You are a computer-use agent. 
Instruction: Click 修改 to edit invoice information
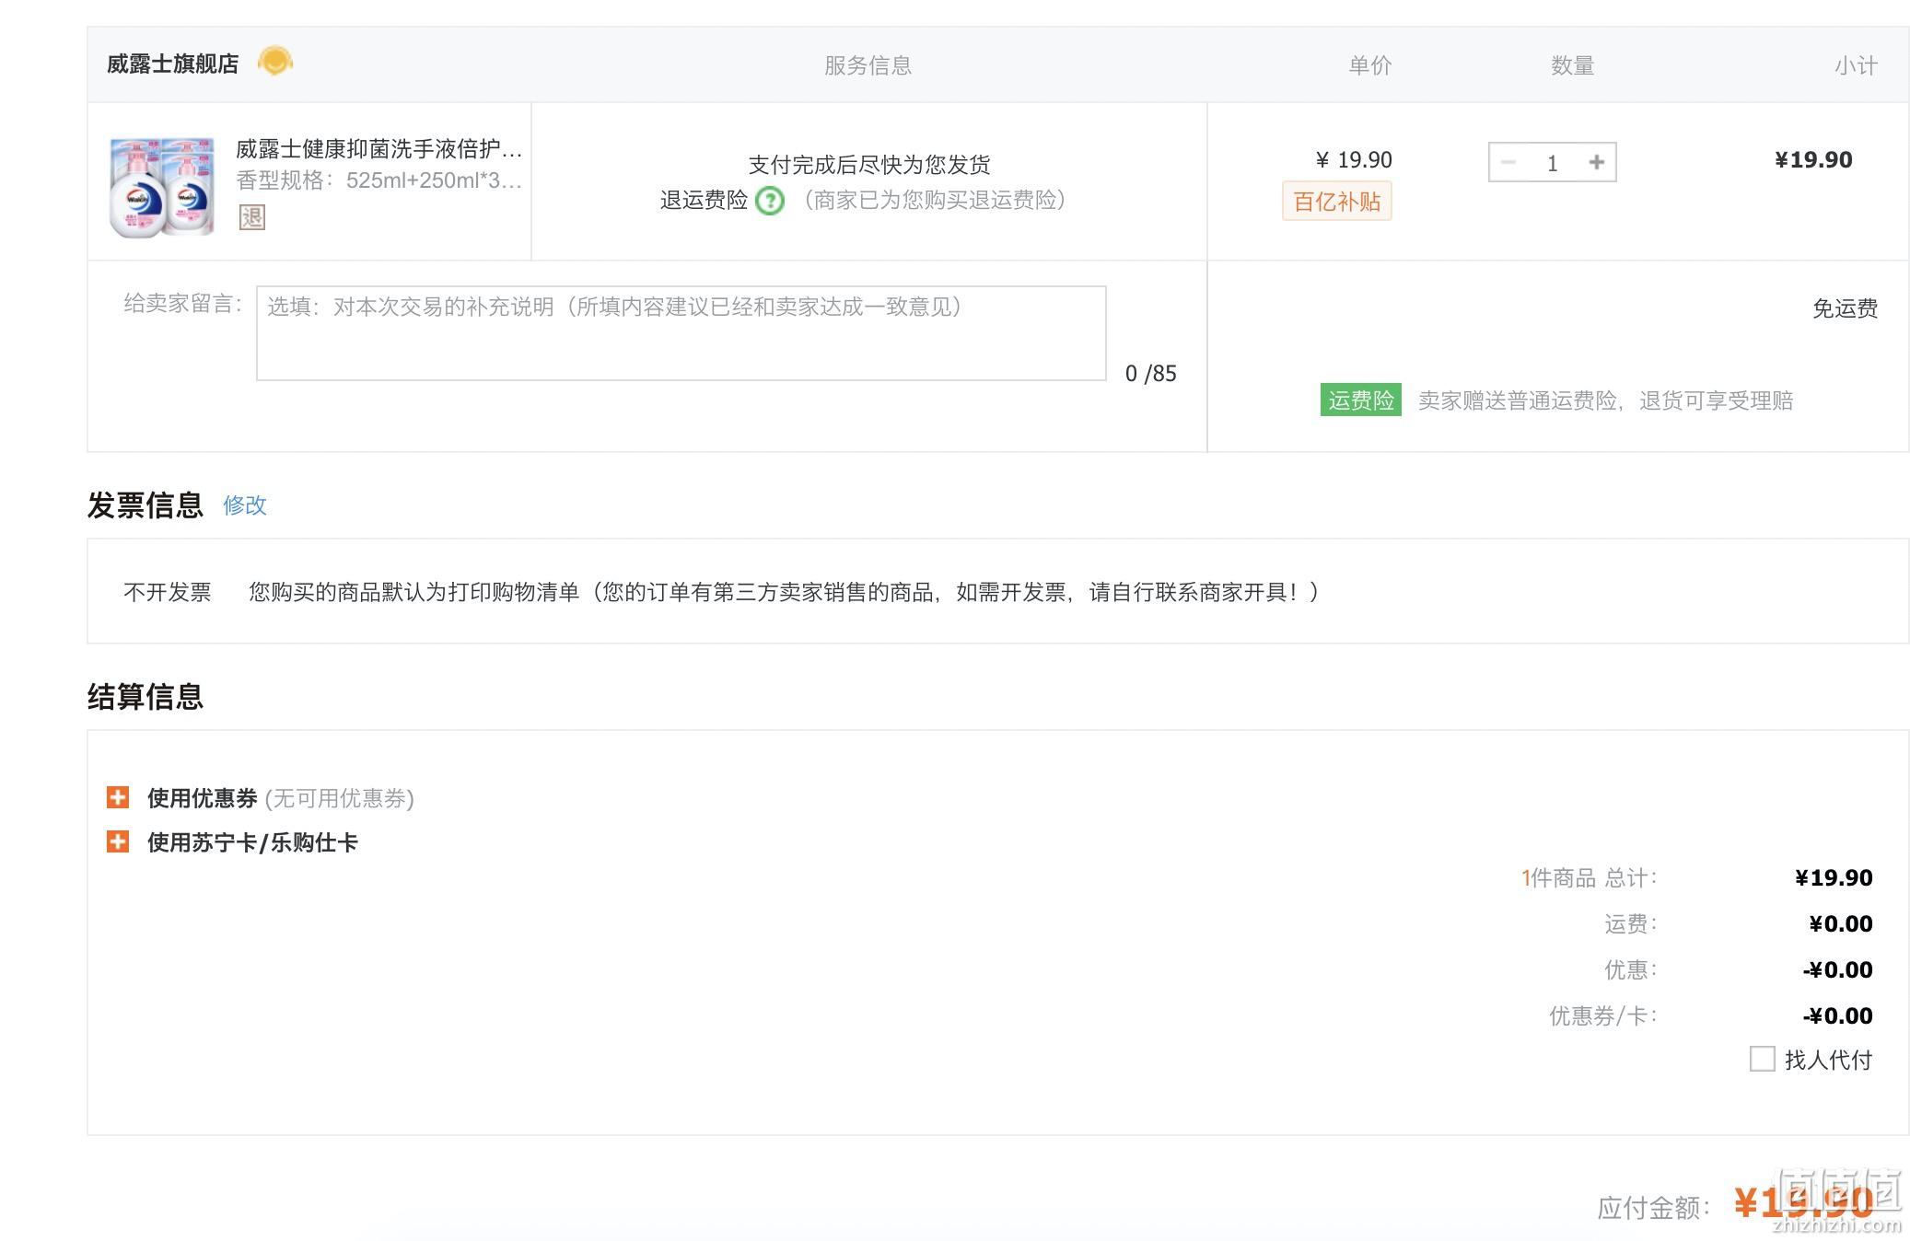point(244,505)
